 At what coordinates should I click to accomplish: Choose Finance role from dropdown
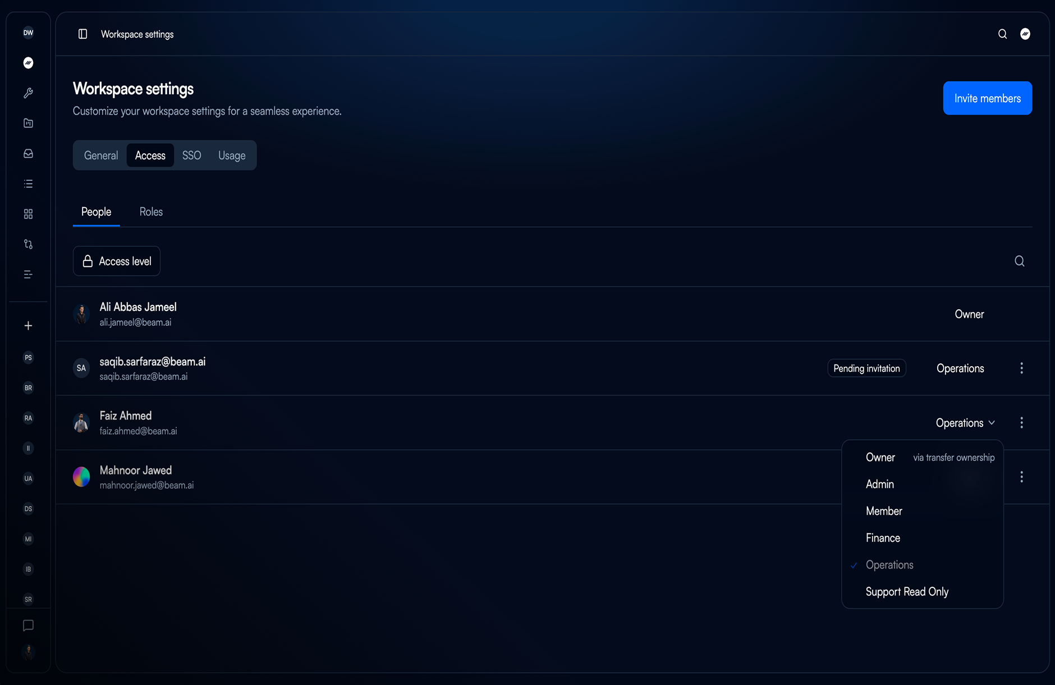(923, 538)
